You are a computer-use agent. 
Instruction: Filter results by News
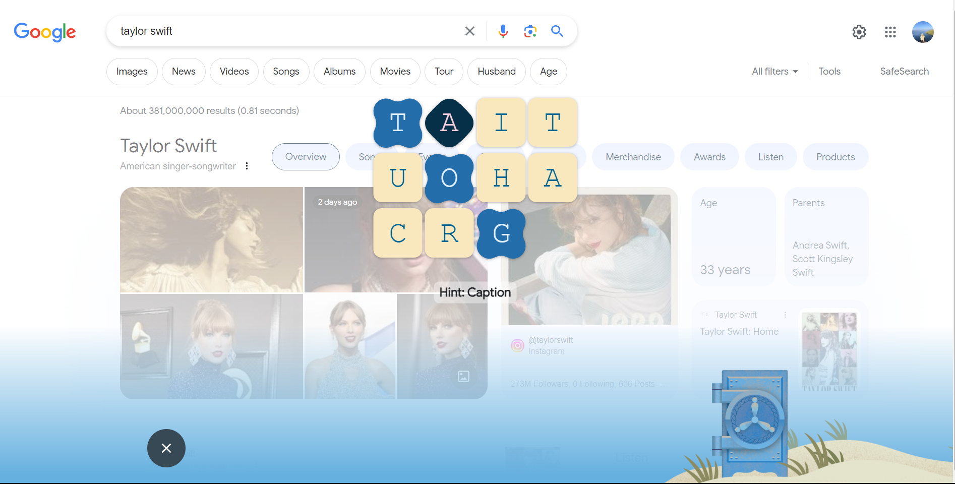[x=184, y=72]
